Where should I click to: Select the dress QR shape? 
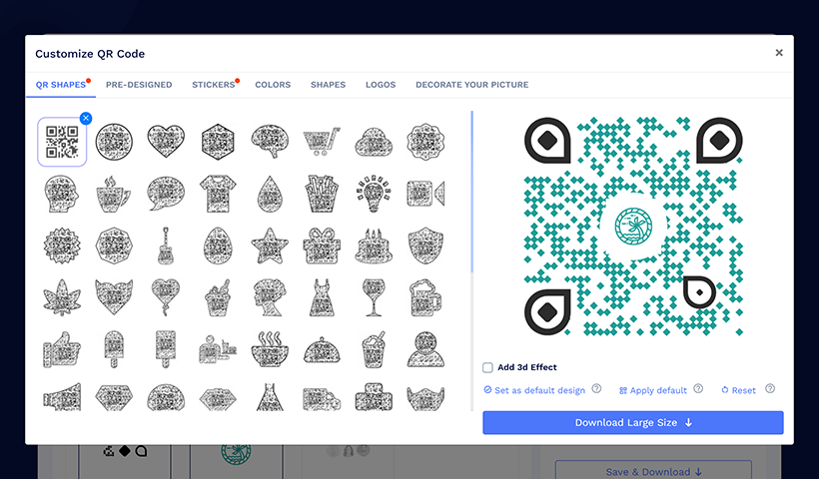322,297
